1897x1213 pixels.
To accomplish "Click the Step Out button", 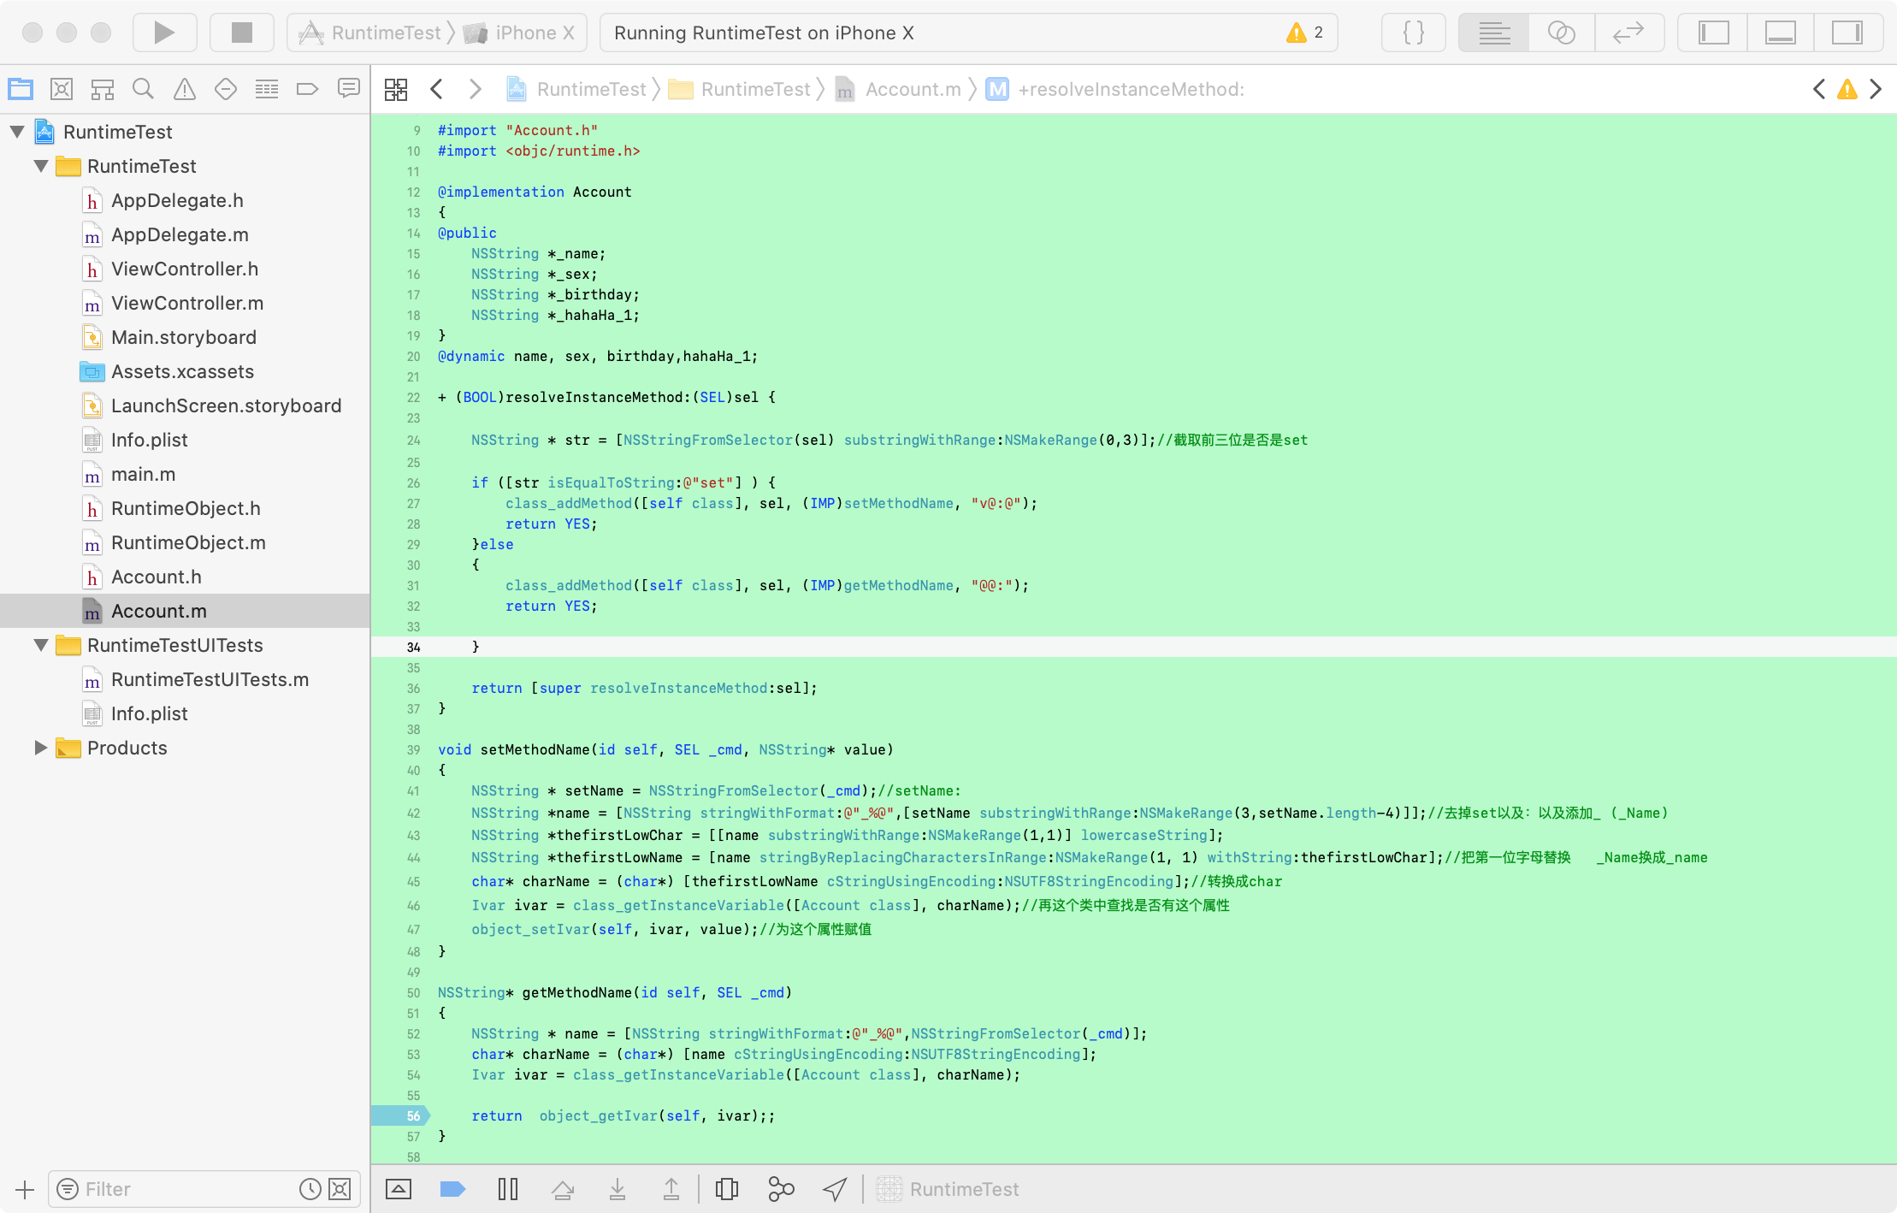I will [671, 1189].
